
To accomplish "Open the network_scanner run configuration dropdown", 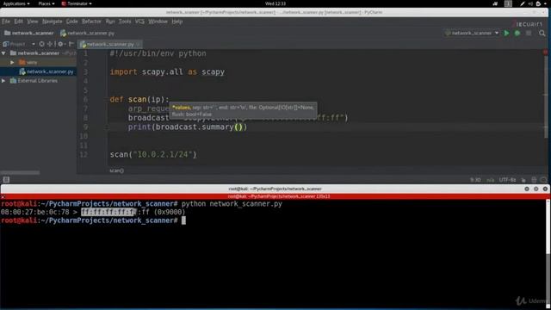I will coord(472,33).
